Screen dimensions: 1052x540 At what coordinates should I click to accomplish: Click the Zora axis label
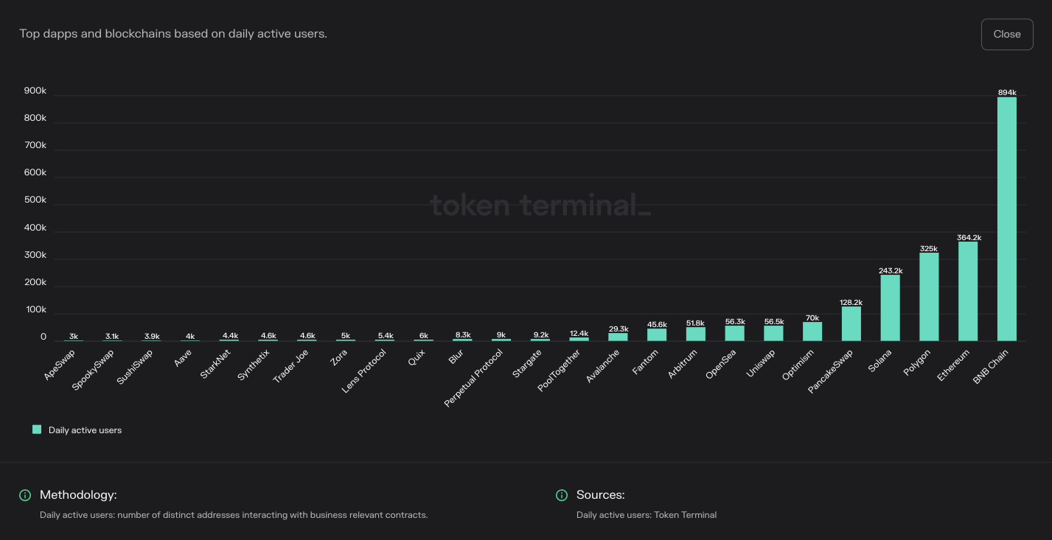click(338, 359)
